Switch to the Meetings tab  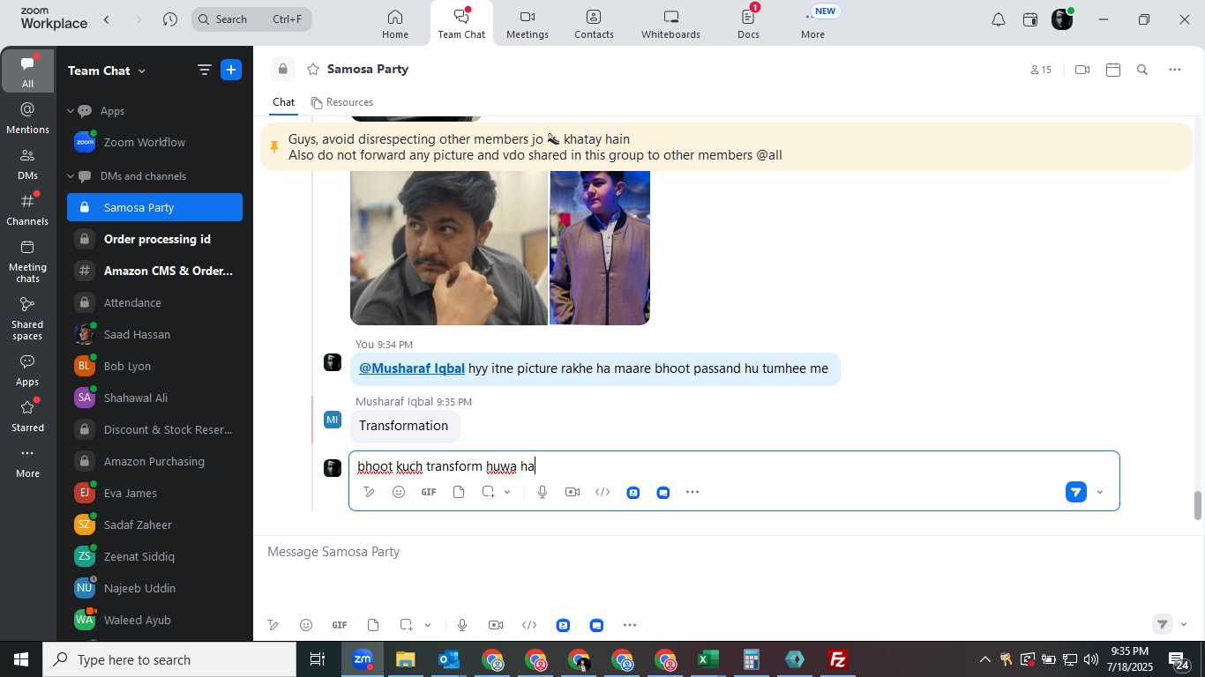pos(528,24)
